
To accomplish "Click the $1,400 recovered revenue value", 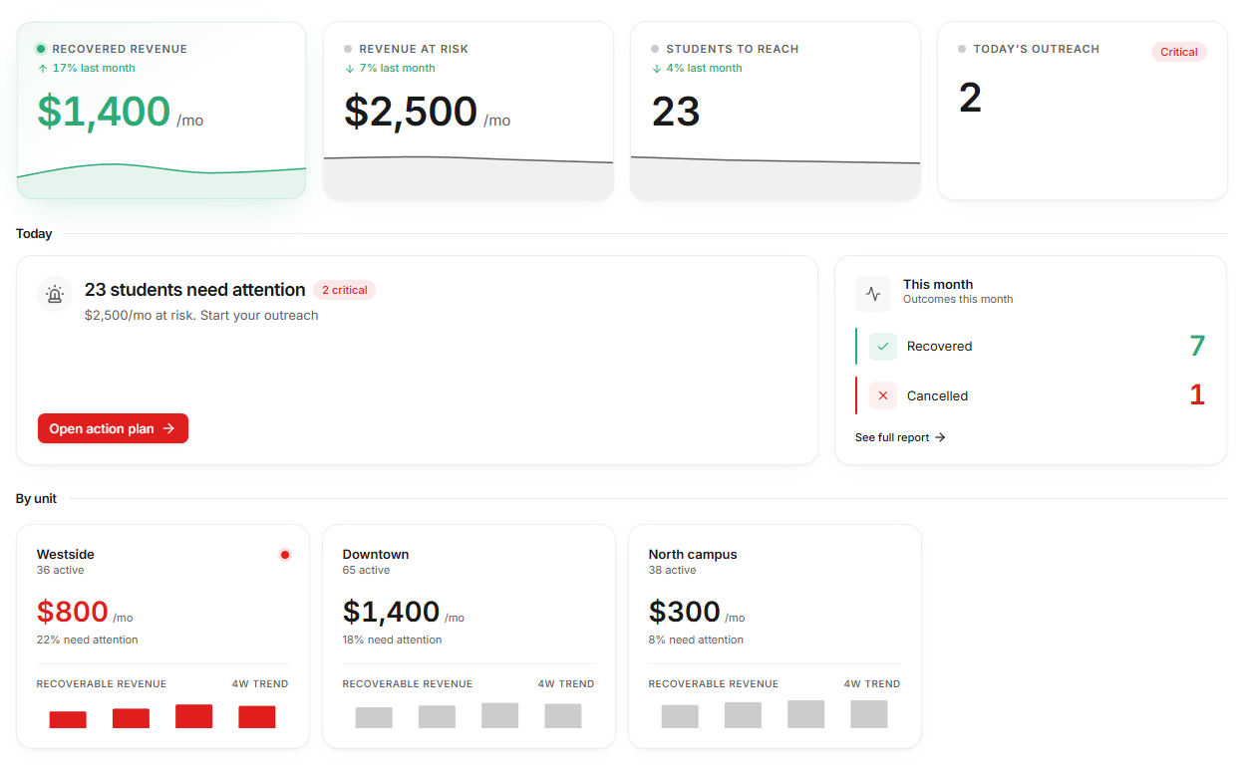I will pyautogui.click(x=105, y=111).
